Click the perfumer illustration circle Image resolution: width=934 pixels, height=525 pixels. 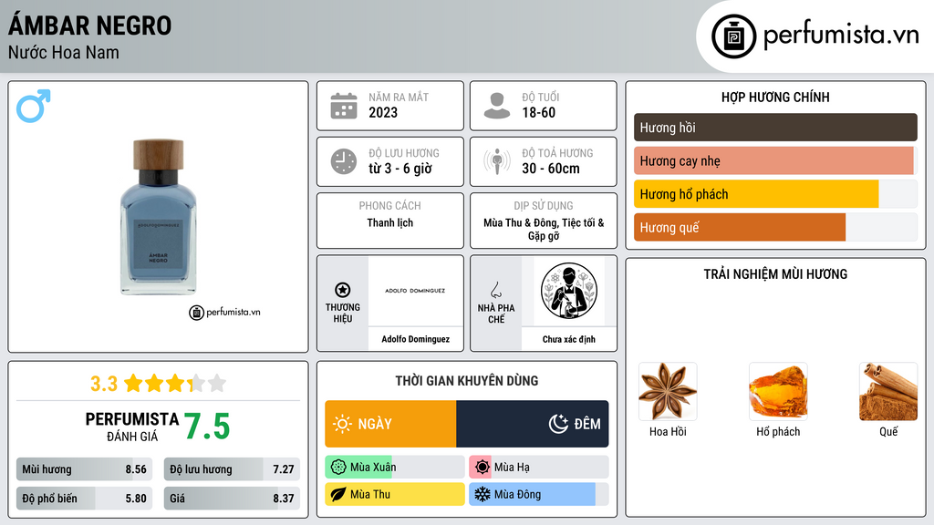[x=569, y=291]
